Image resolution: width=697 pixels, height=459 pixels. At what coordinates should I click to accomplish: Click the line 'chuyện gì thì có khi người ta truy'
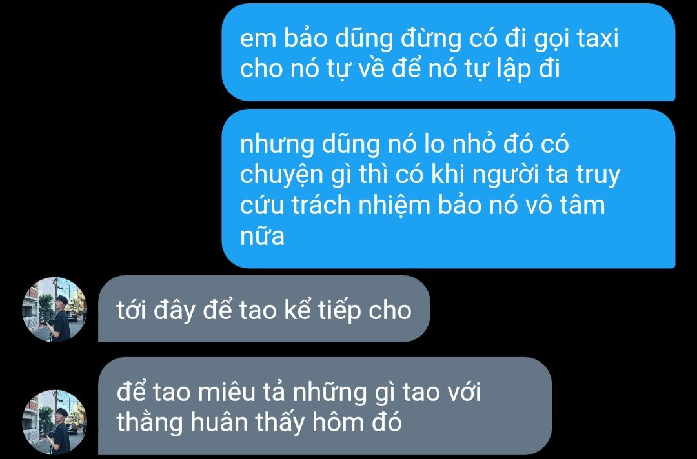point(430,175)
